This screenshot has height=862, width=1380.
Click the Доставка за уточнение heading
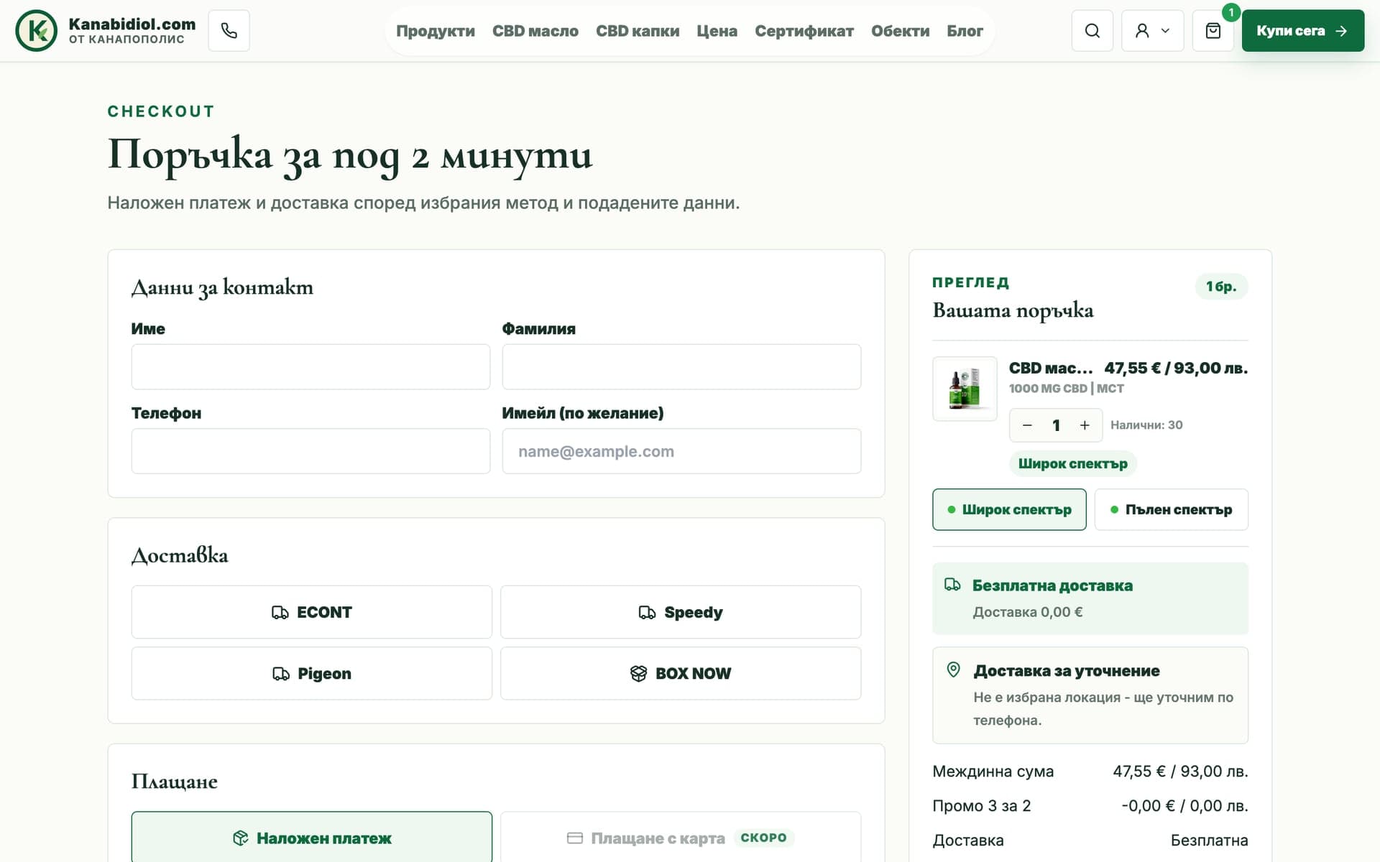(1067, 671)
